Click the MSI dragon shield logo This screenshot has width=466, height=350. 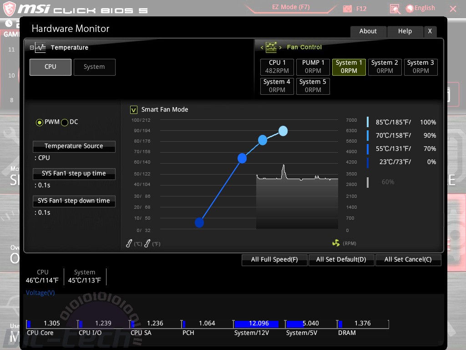click(x=9, y=8)
